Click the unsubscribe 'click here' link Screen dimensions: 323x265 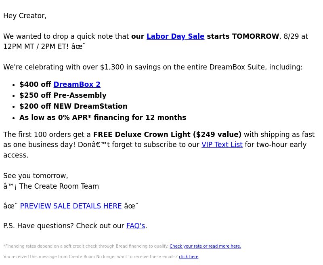coord(189,257)
